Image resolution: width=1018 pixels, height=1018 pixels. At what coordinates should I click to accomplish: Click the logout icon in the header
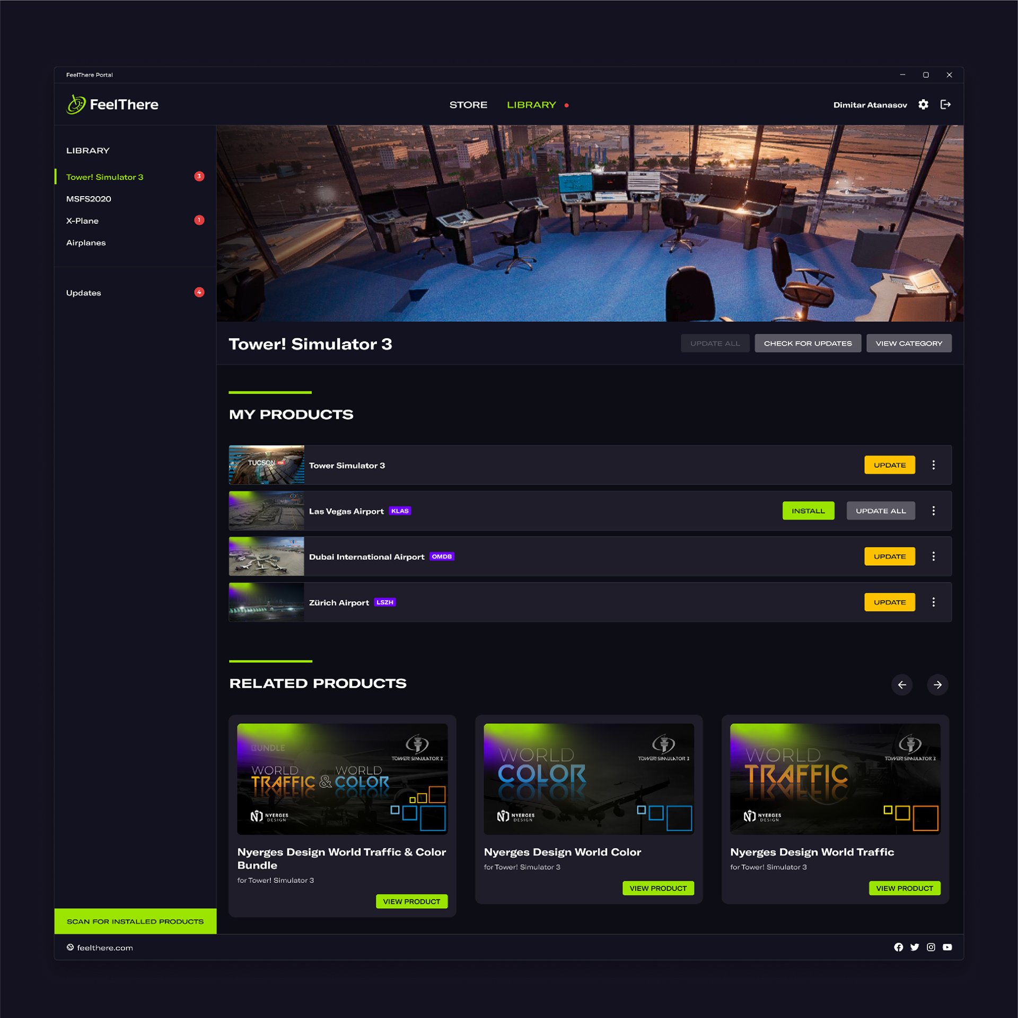click(x=945, y=104)
